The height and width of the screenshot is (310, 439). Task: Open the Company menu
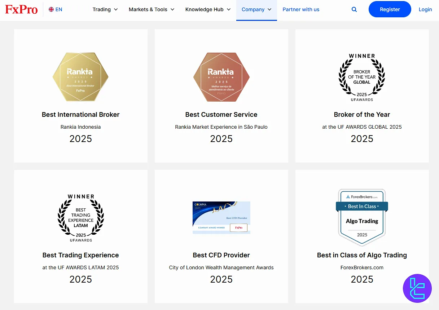pos(256,10)
